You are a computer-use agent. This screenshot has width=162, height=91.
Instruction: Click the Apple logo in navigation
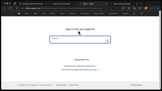[x=19, y=13]
